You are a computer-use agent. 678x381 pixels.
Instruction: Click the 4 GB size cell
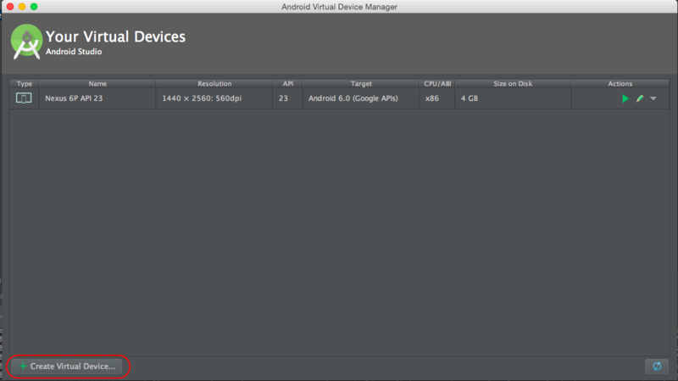[x=513, y=98]
